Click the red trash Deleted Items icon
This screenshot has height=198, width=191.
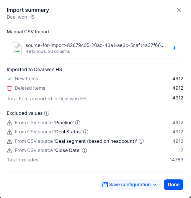9,88
